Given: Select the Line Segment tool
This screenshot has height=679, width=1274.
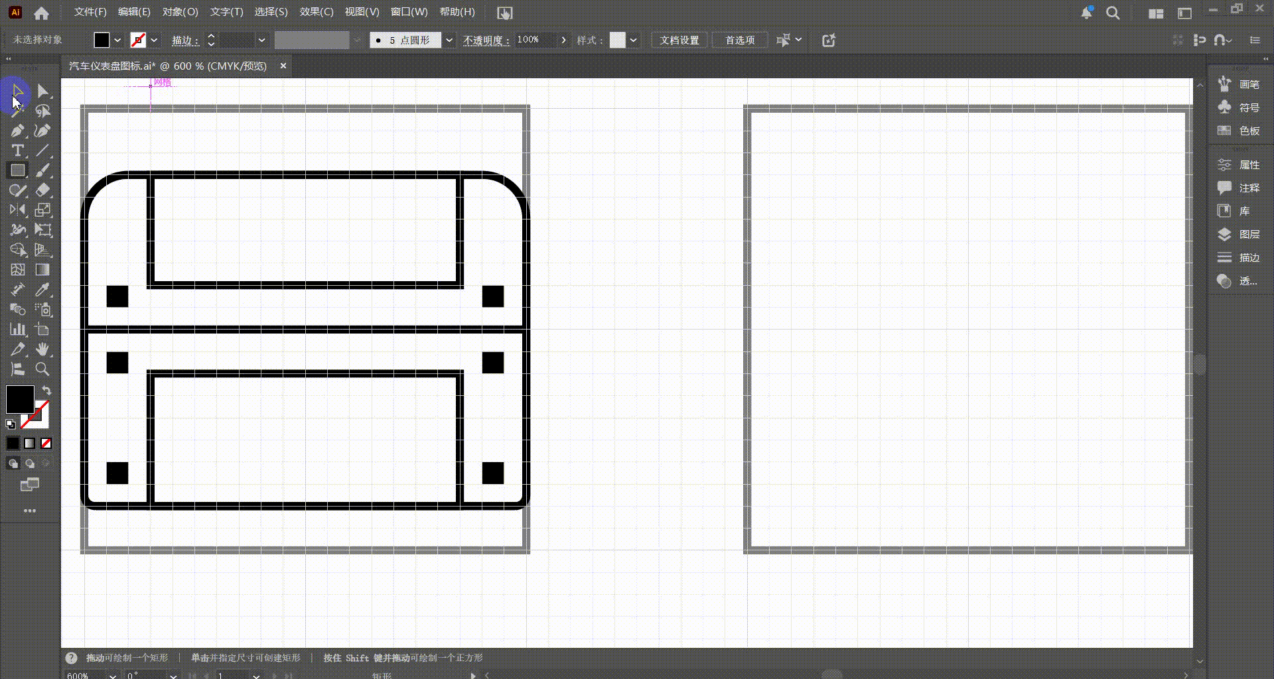Looking at the screenshot, I should click(x=42, y=151).
